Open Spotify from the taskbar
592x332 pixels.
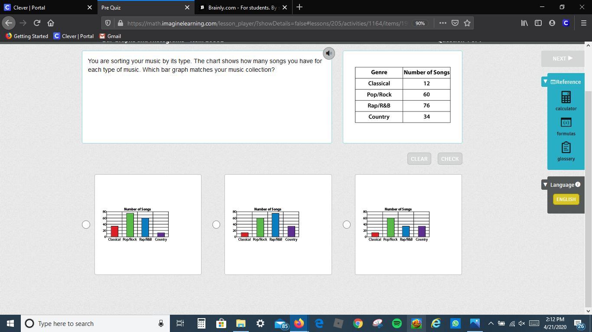tap(397, 323)
